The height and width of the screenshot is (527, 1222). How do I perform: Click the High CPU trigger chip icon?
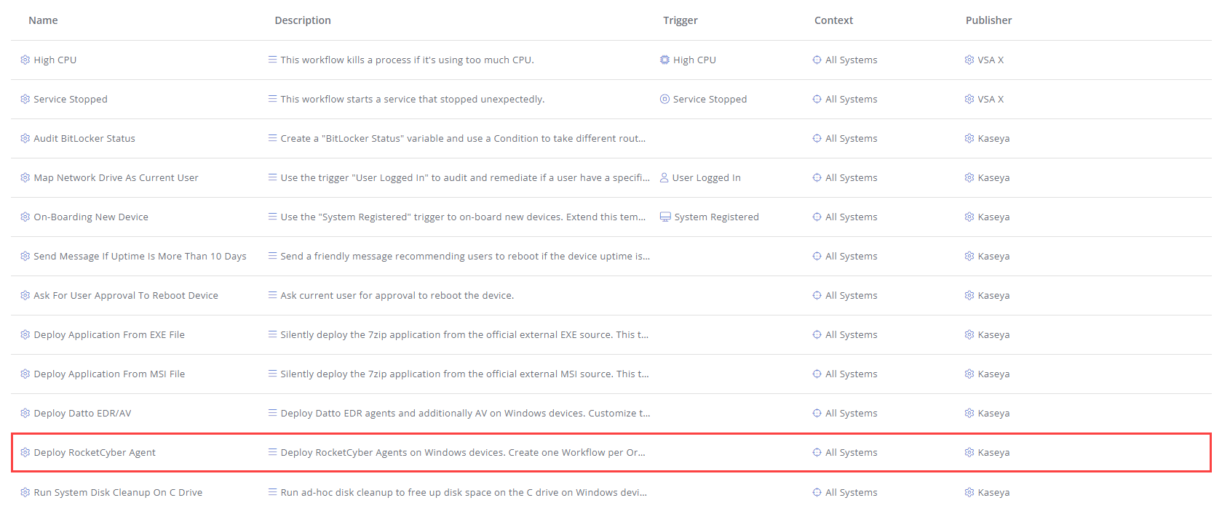664,60
